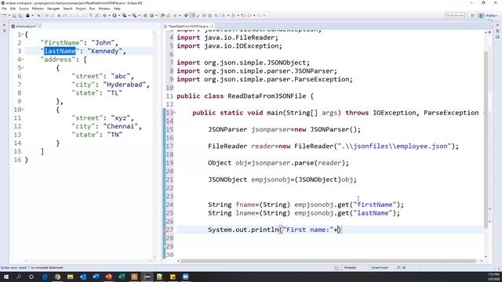
Task: Collapse the main method fold at line 13
Action: [175, 113]
